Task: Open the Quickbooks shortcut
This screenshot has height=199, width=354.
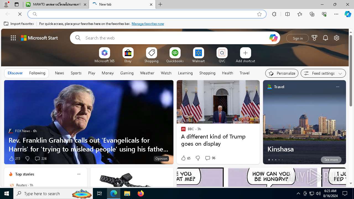Action: (x=175, y=55)
